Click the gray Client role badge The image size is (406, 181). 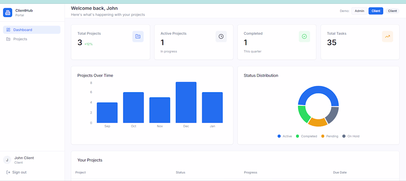(392, 11)
